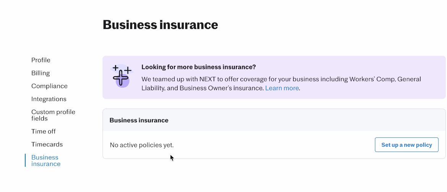Click the 'We teamed up with' banner text
447x192 pixels.
[169, 80]
